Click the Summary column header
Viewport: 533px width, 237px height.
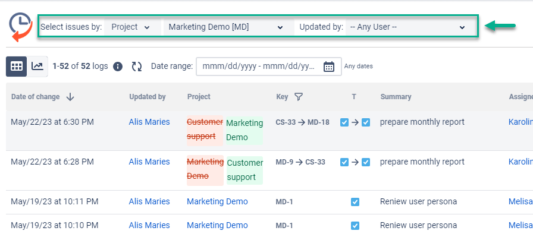[396, 97]
